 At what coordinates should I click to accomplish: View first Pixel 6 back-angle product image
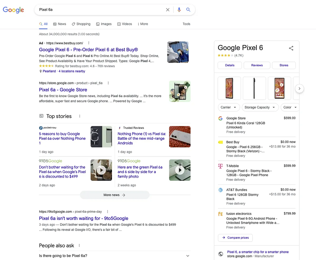[x=229, y=88]
